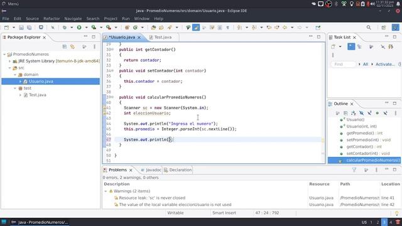Click the Java perspective icon

(395, 28)
